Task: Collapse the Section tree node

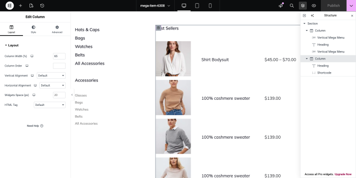Action: 304,23
